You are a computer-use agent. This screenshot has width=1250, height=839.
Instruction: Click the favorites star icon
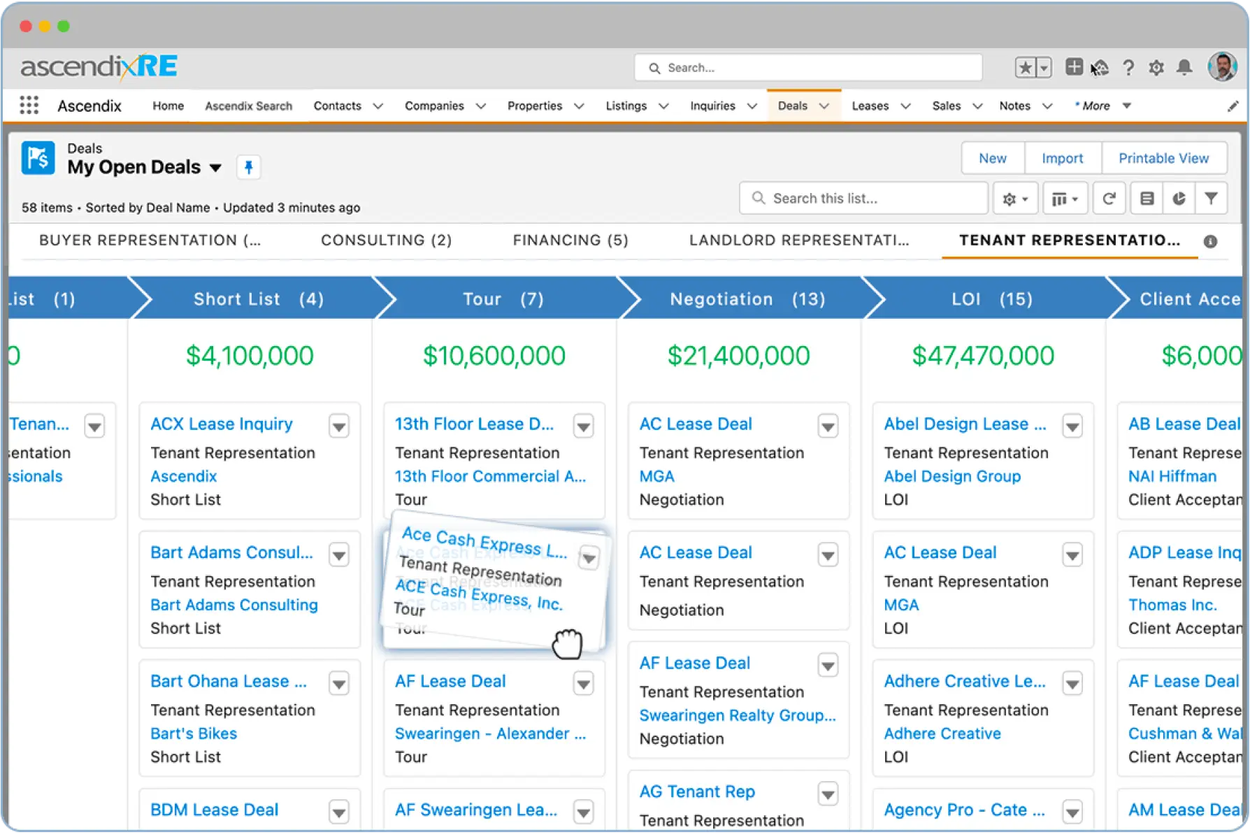click(1025, 68)
